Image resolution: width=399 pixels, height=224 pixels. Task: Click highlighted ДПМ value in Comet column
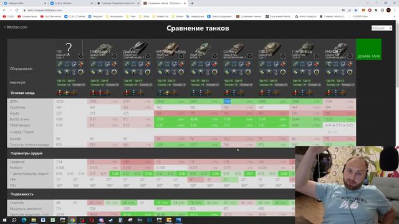[x=227, y=101]
